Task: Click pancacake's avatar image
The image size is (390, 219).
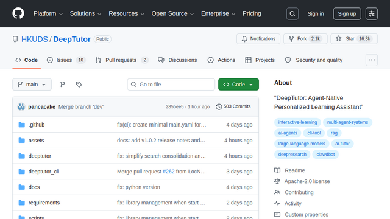Action: tap(21, 107)
